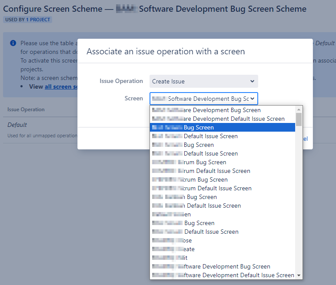Select the Kanban Bug Screen list option
The width and height of the screenshot is (336, 285).
tap(196, 197)
